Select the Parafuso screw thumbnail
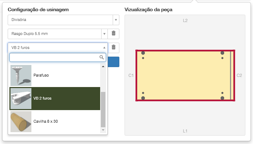Screen dimensions: 253x144 point(21,75)
